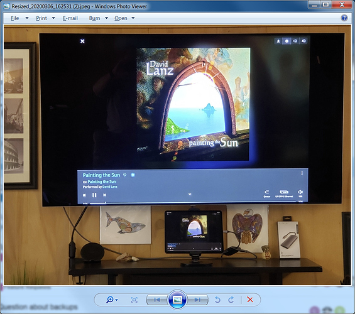Expand the Burn menu dropdown arrow
Viewport: 355px width, 314px height.
[x=106, y=18]
